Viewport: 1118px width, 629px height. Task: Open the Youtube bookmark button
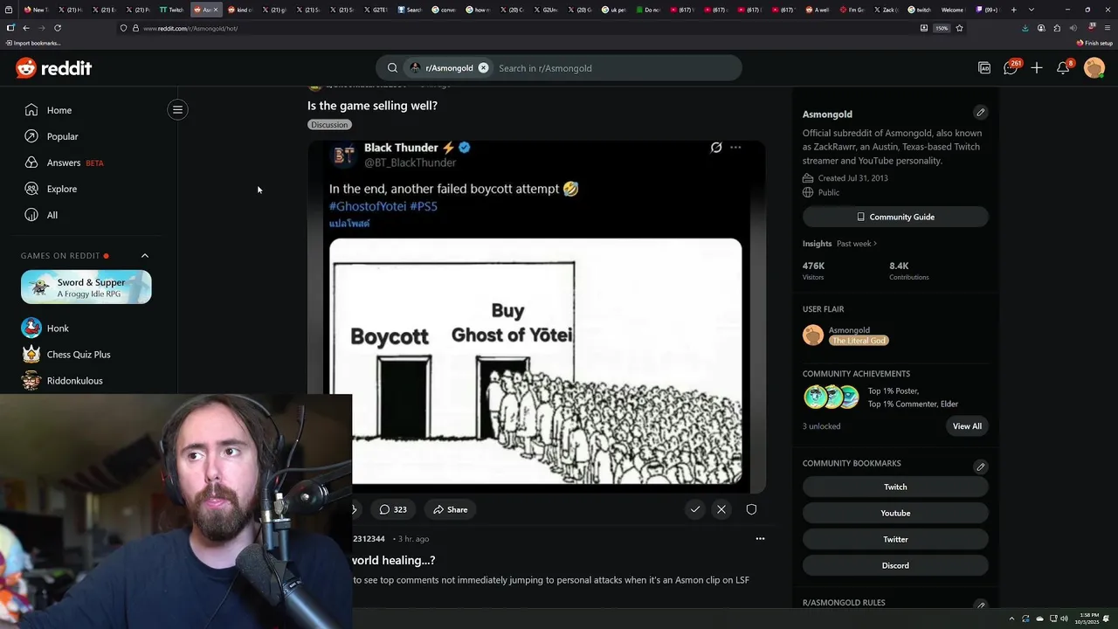[x=895, y=513]
